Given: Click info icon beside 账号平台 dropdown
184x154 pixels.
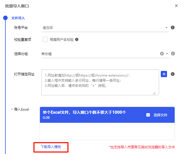Looking at the screenshot, I should [x=172, y=28].
